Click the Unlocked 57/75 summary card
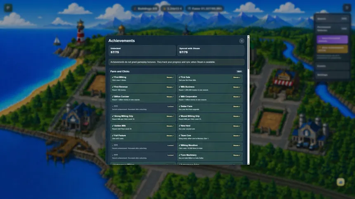 142,50
